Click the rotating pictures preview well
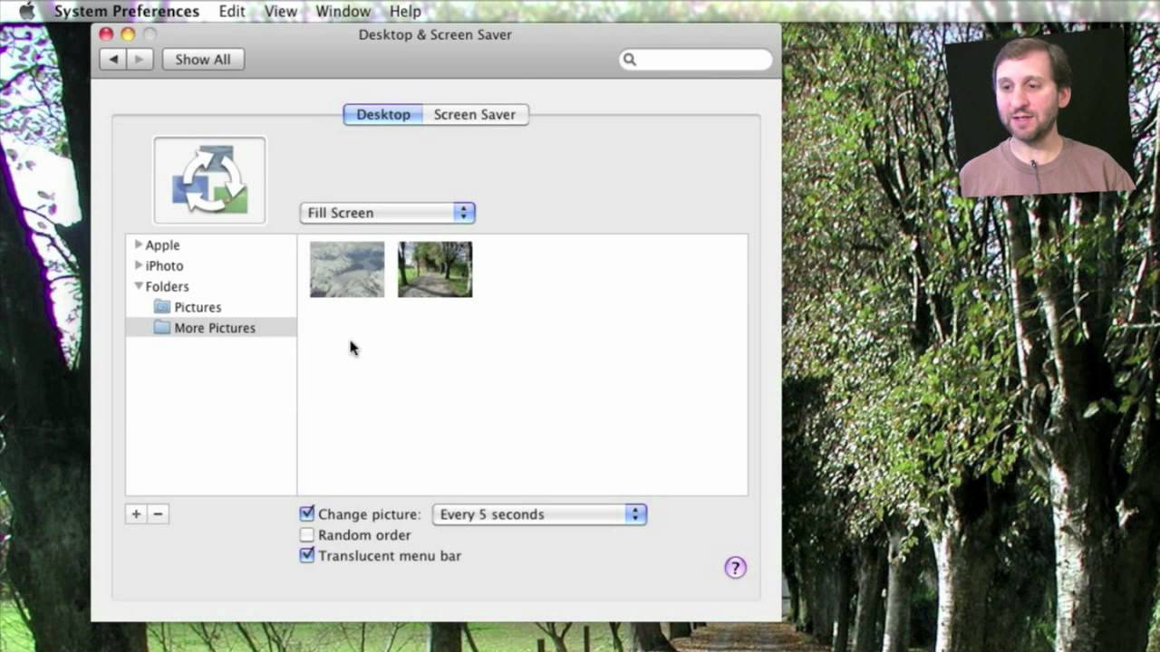This screenshot has width=1160, height=652. pos(209,180)
